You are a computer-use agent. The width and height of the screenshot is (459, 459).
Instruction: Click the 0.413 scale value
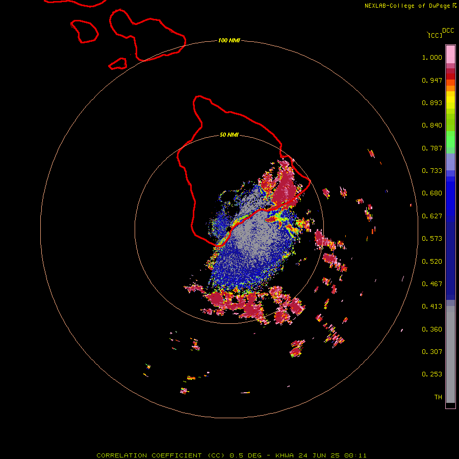(432, 307)
